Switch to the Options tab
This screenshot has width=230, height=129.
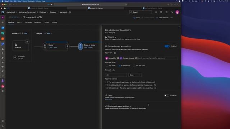click(x=46, y=22)
